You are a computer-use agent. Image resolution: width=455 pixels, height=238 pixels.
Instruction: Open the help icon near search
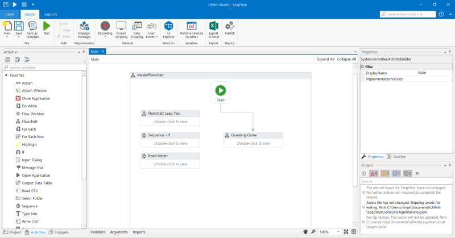point(441,14)
